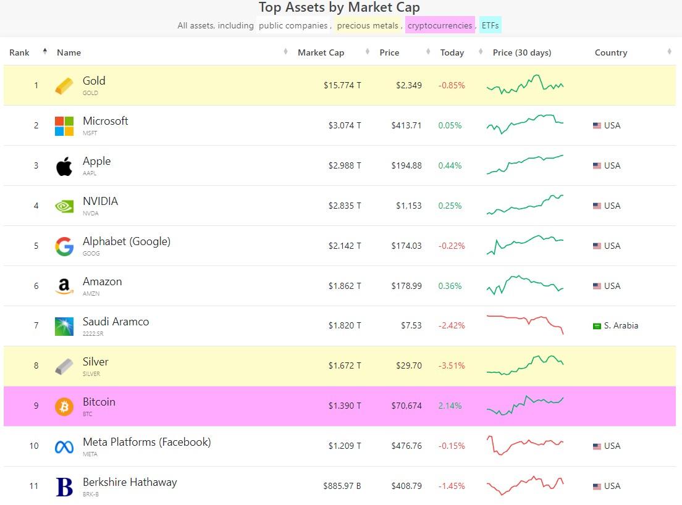Screen dimensions: 682x505
Task: Click NVIDIA price $1,153
Action: (x=408, y=206)
